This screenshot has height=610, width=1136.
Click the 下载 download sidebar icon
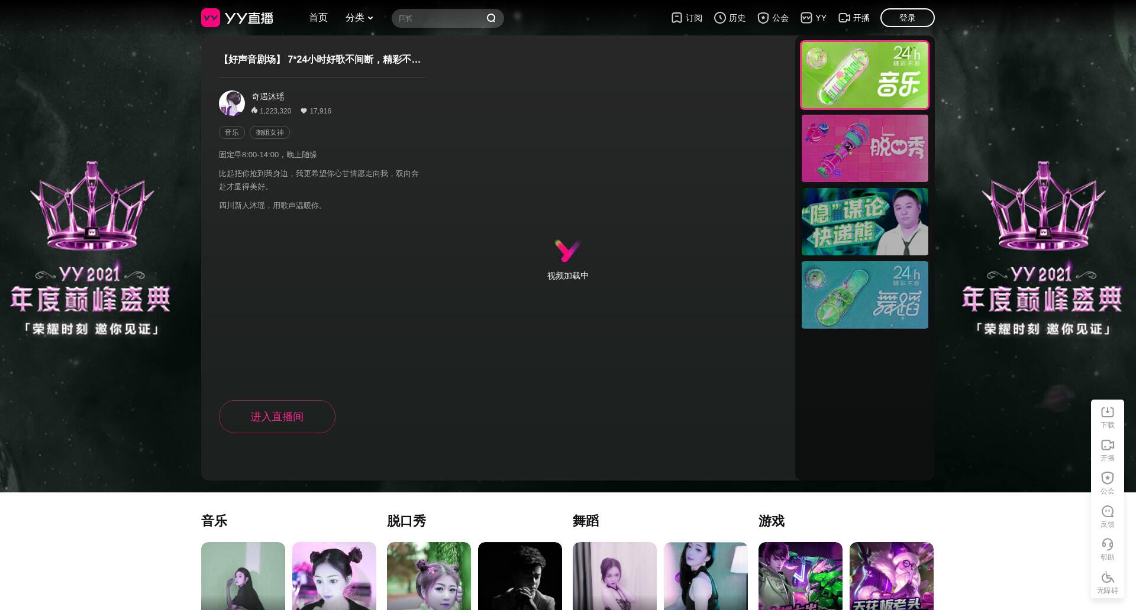[x=1108, y=417]
